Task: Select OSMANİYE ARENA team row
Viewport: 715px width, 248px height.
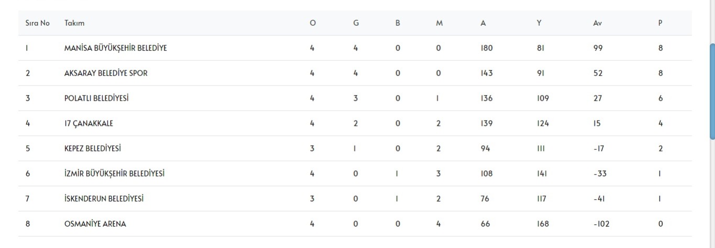Action: (95, 223)
